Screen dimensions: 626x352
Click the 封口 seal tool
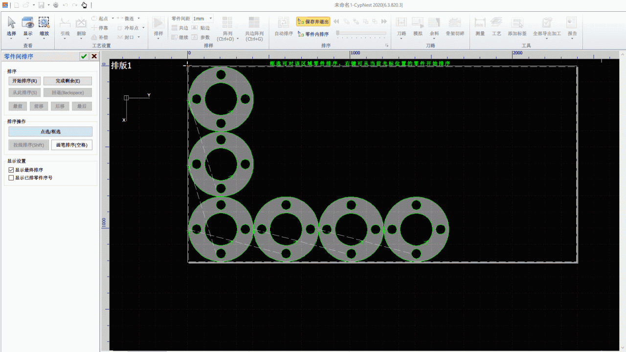click(x=126, y=37)
